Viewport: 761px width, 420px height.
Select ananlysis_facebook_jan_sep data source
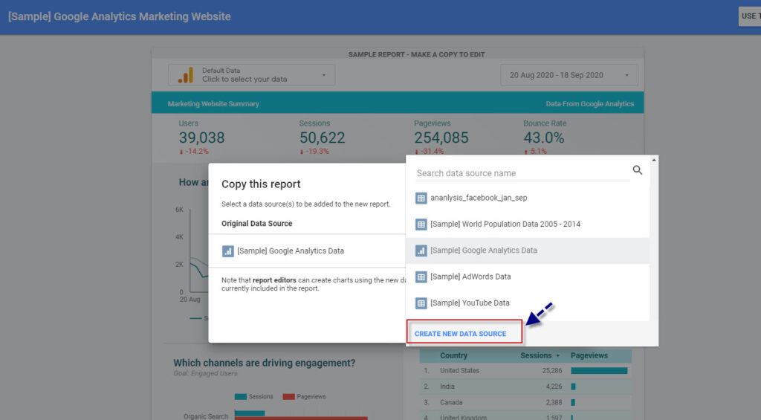click(528, 198)
